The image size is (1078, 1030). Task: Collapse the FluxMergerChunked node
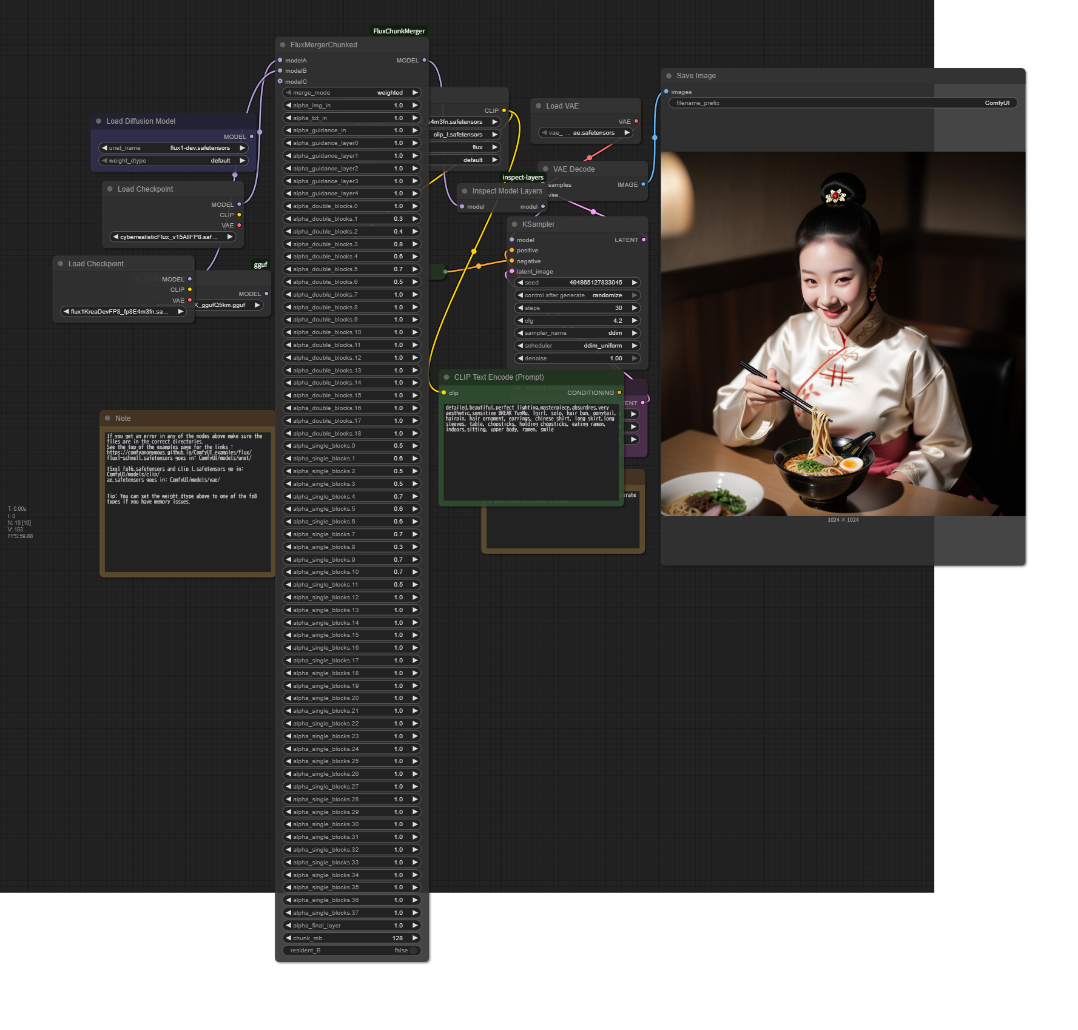283,45
